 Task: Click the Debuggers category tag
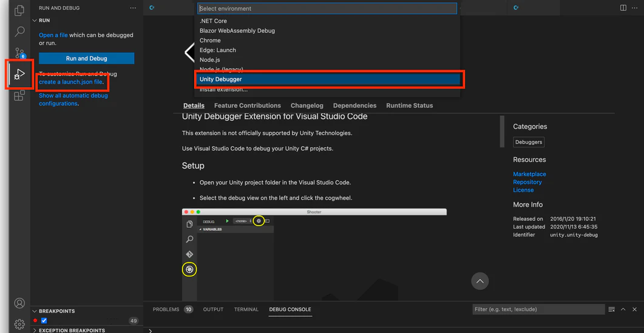[529, 142]
